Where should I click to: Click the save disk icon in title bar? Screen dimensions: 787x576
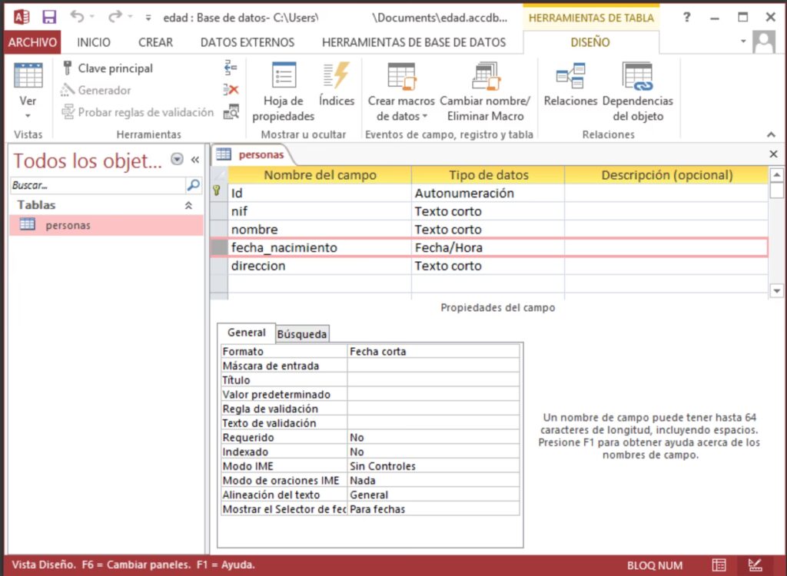49,17
